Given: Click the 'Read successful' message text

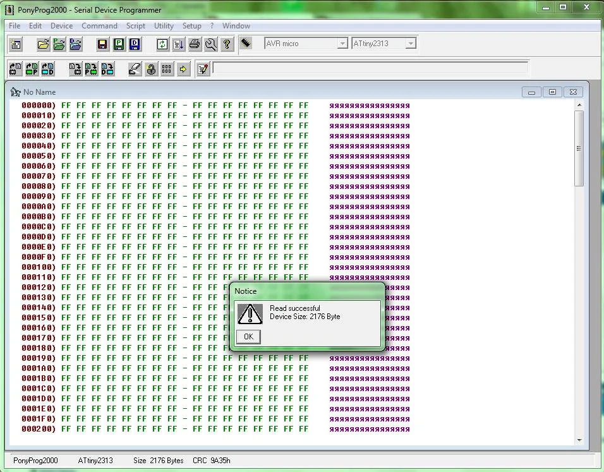Looking at the screenshot, I should coord(294,308).
